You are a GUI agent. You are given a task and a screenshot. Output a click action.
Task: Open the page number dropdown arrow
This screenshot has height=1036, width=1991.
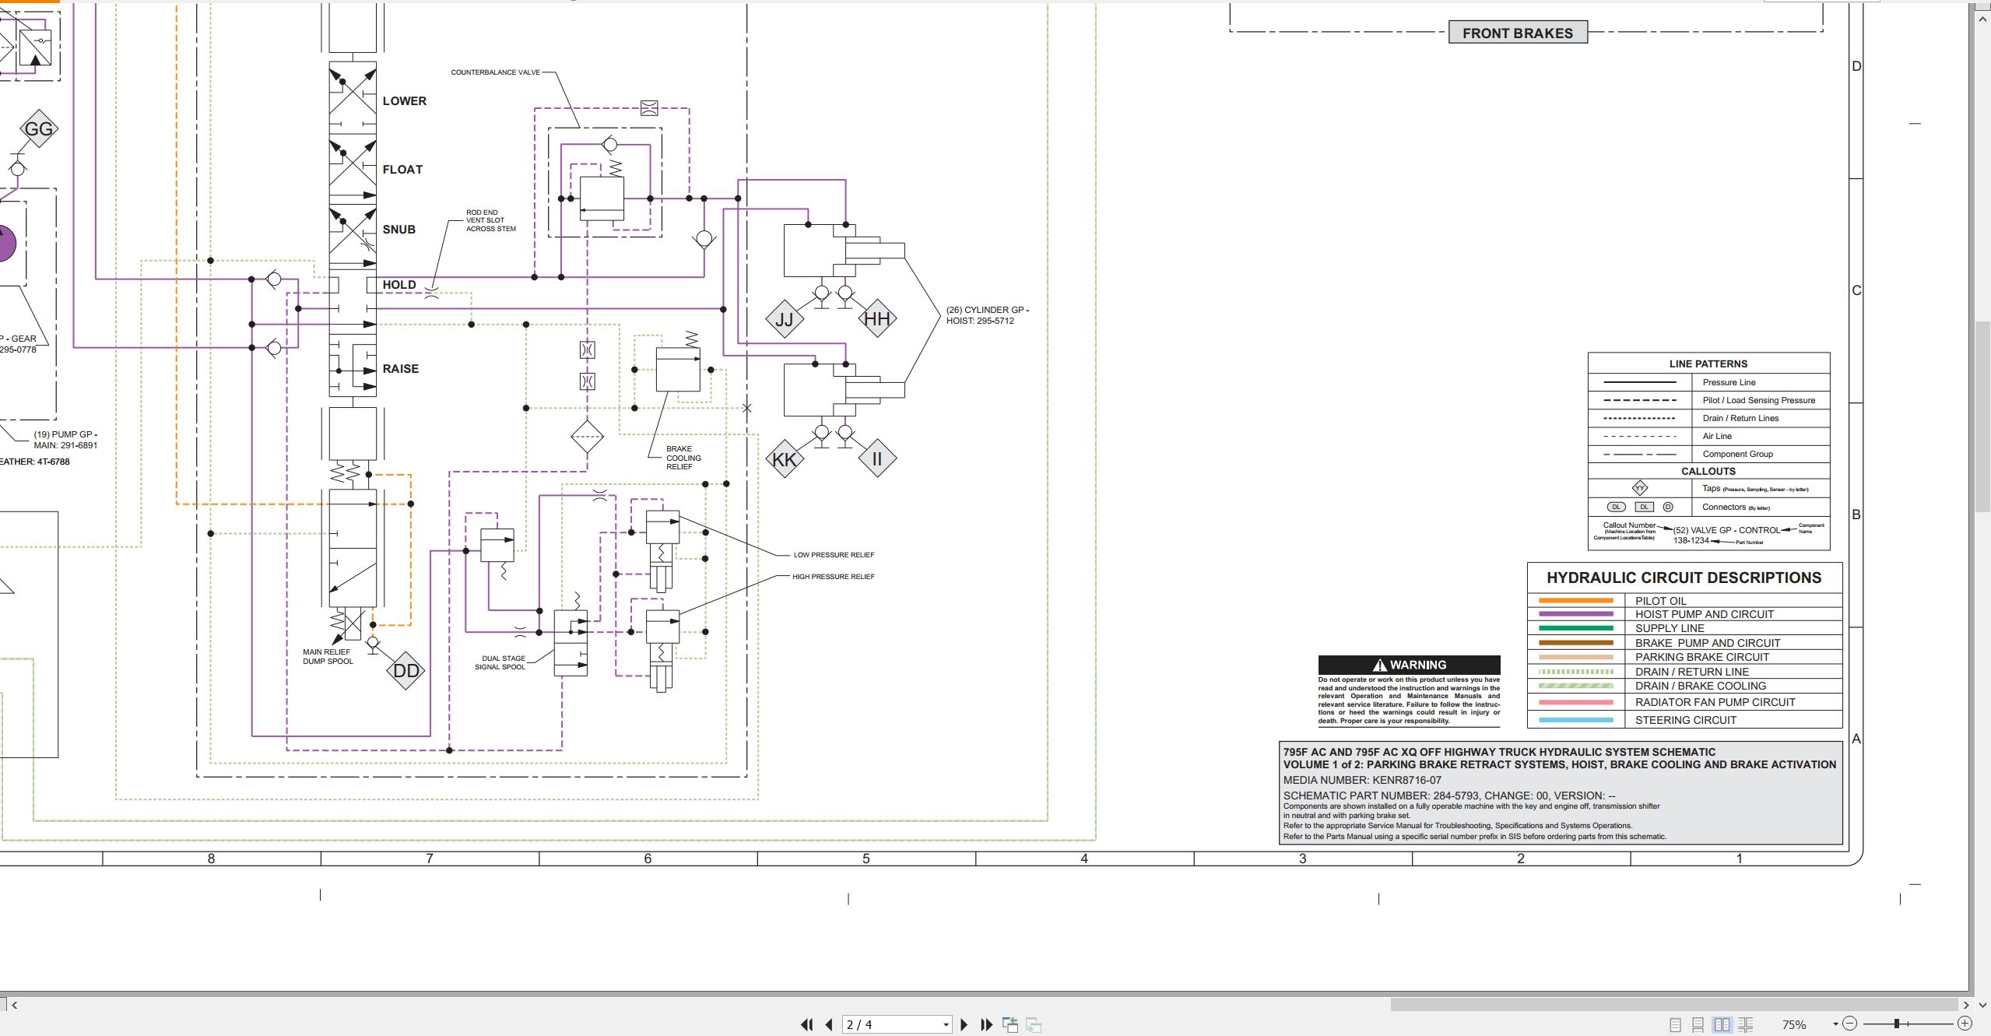[x=946, y=1025]
